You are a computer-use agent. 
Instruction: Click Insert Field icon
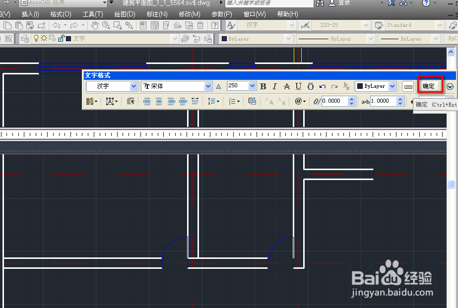(x=253, y=101)
